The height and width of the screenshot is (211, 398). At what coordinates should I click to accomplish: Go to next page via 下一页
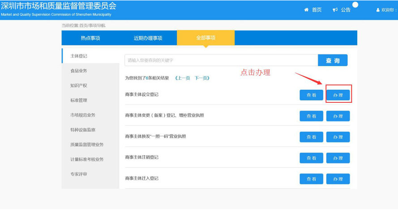point(202,78)
